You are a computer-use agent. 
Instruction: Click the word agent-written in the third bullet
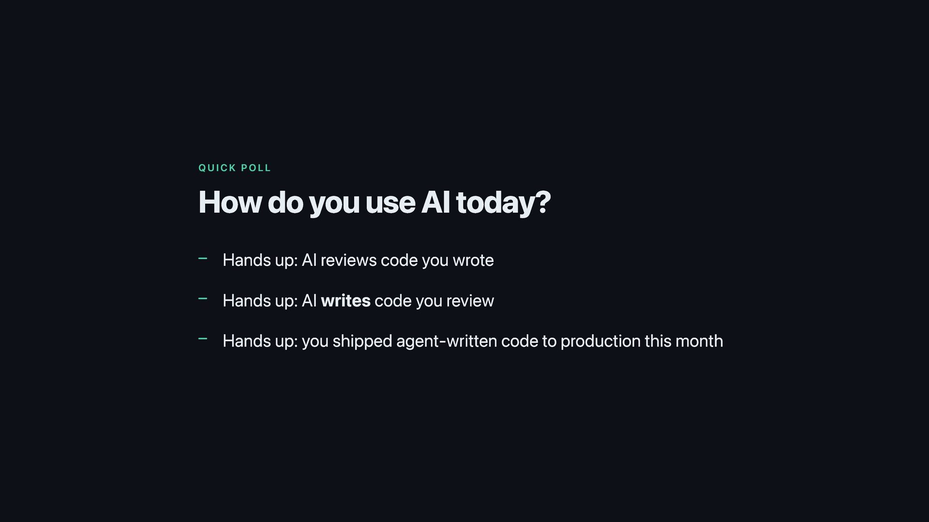click(447, 342)
